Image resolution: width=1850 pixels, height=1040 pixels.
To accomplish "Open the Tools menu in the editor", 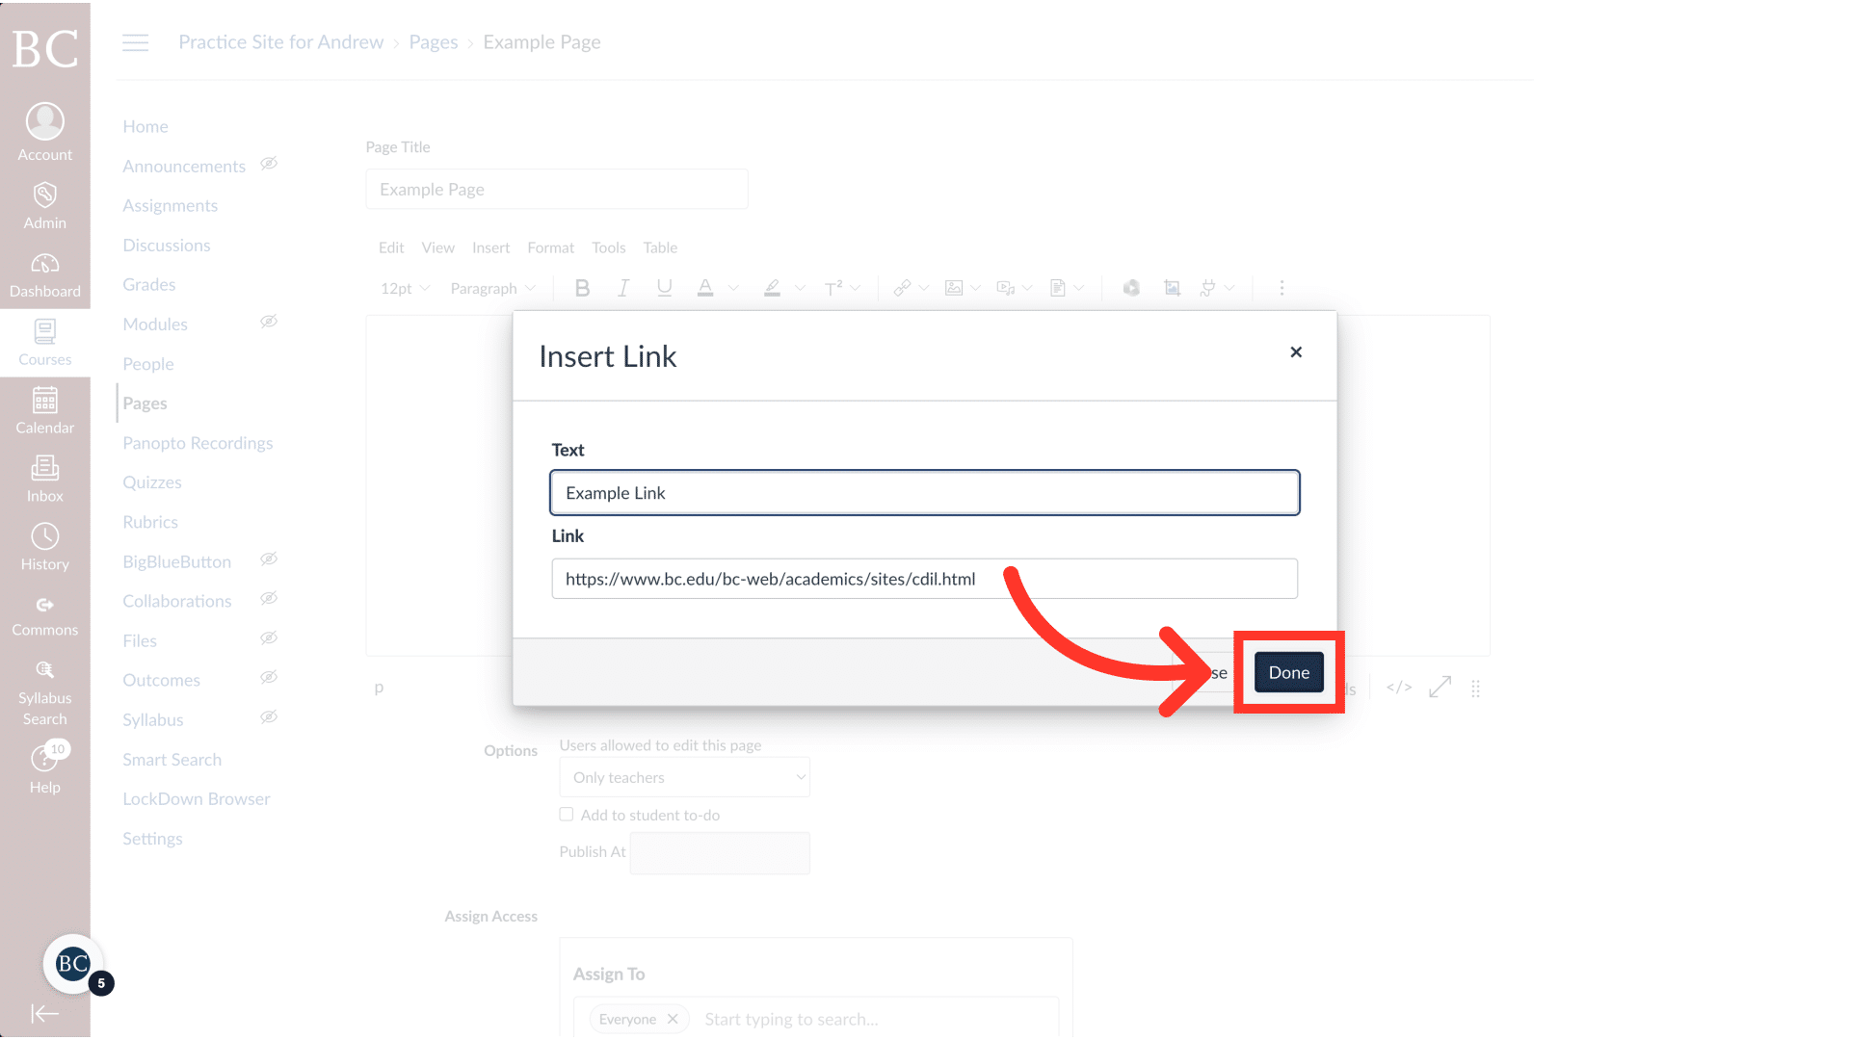I will click(608, 247).
